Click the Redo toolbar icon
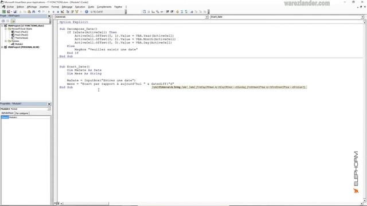This screenshot has width=367, height=206. point(44,11)
